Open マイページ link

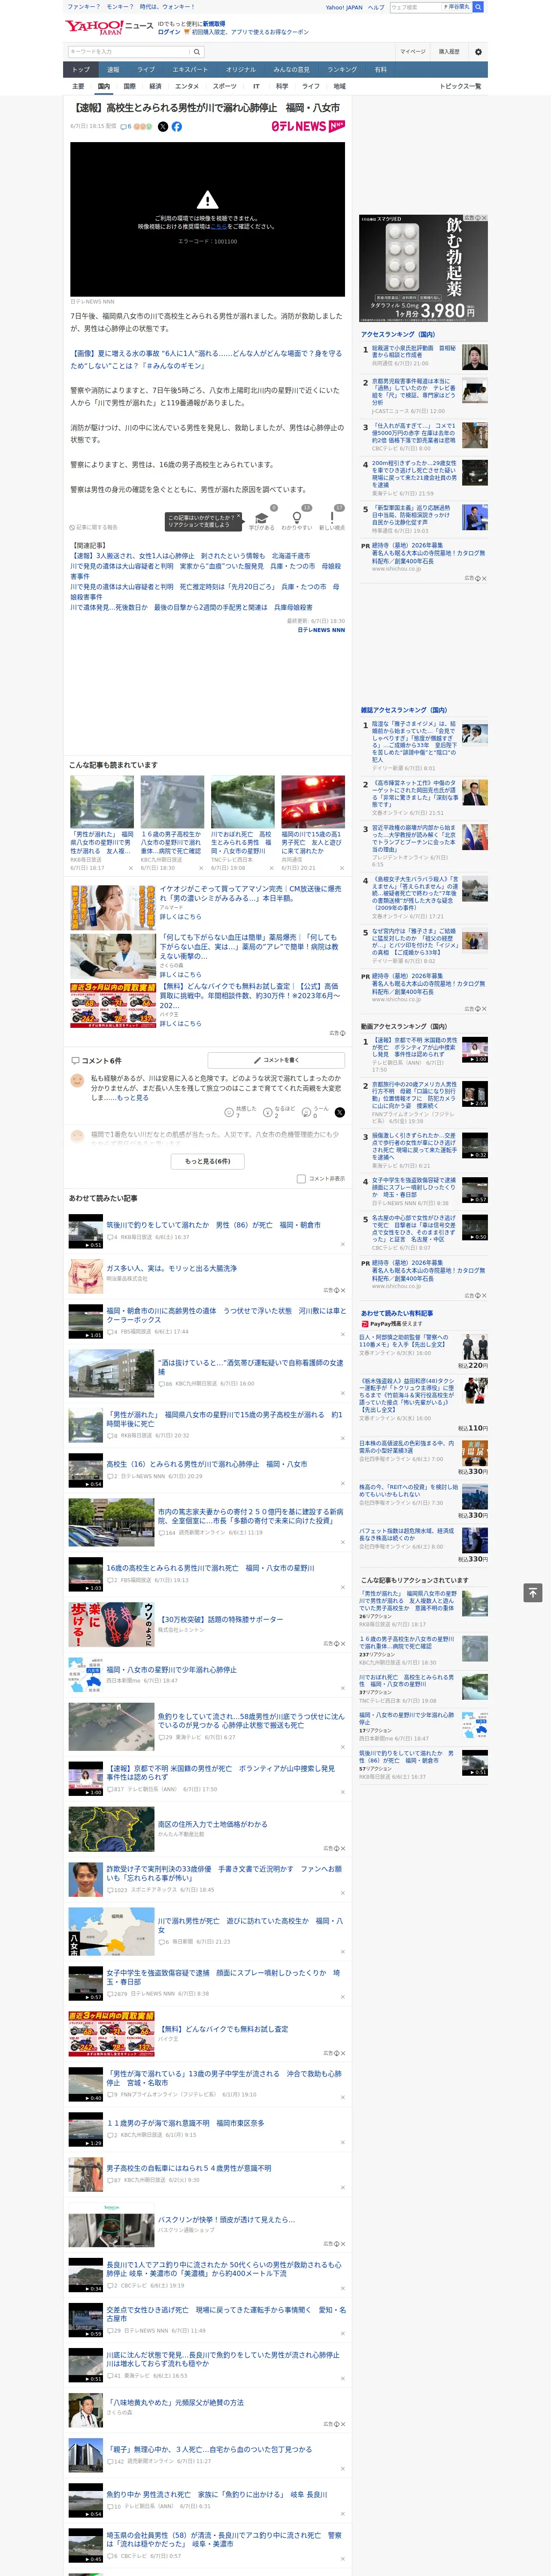click(x=413, y=52)
